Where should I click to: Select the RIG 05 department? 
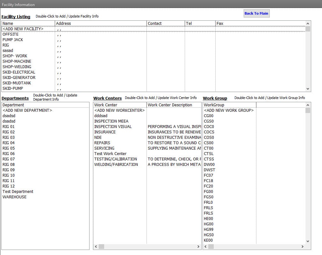pos(45,148)
